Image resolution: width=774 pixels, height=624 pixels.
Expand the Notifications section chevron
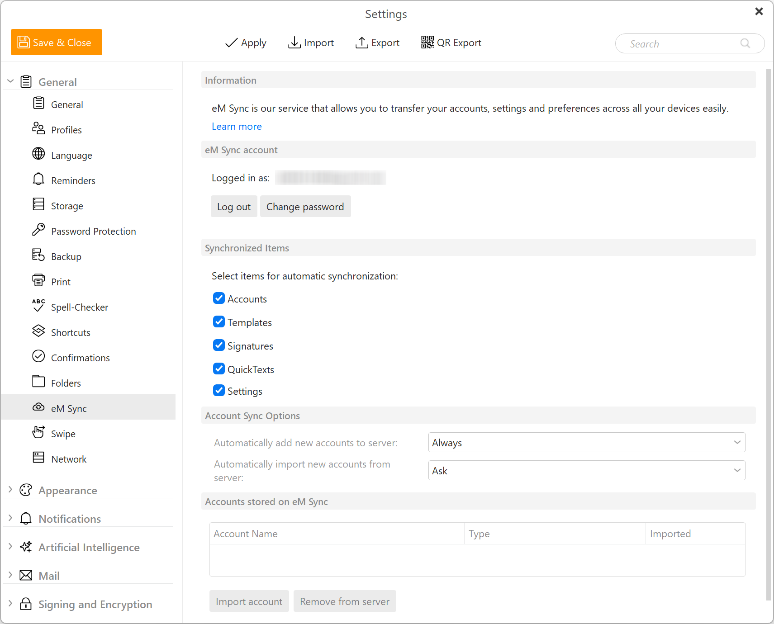coord(10,518)
